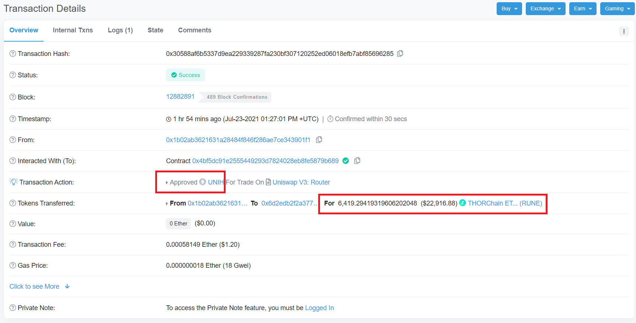This screenshot has height=323, width=636.
Task: Click the Success status badge
Action: point(185,75)
